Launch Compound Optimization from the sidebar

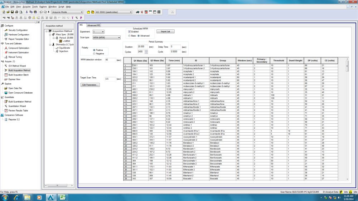point(19,48)
